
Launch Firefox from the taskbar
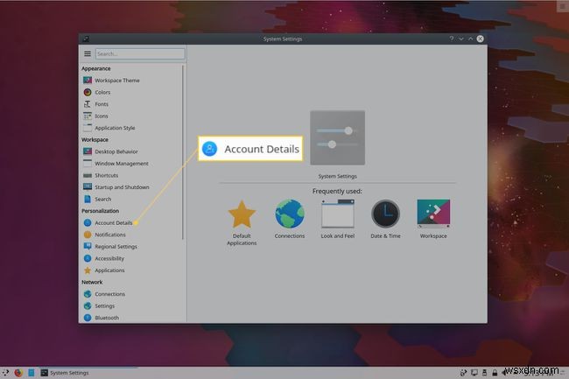tap(18, 373)
